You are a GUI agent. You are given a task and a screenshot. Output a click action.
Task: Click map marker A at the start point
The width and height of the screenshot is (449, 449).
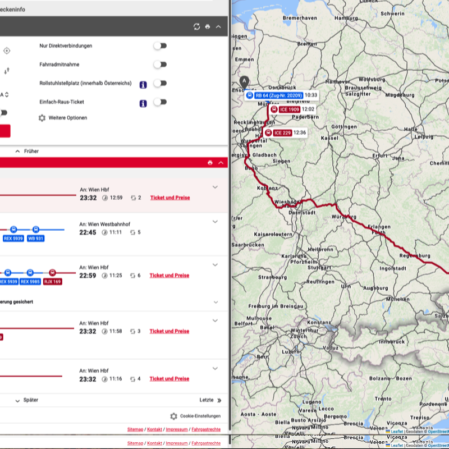pyautogui.click(x=244, y=82)
